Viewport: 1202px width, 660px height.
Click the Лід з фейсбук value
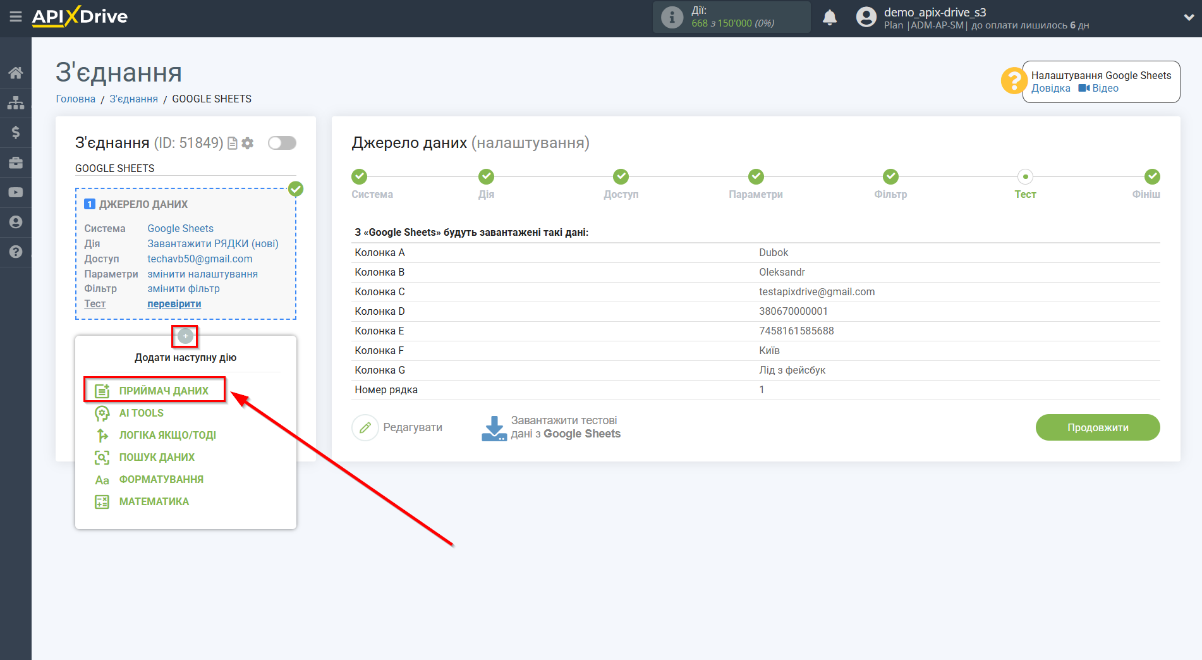(792, 370)
